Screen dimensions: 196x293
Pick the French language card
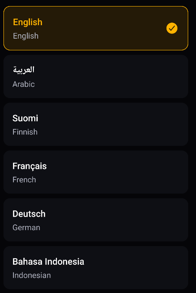pyautogui.click(x=96, y=172)
